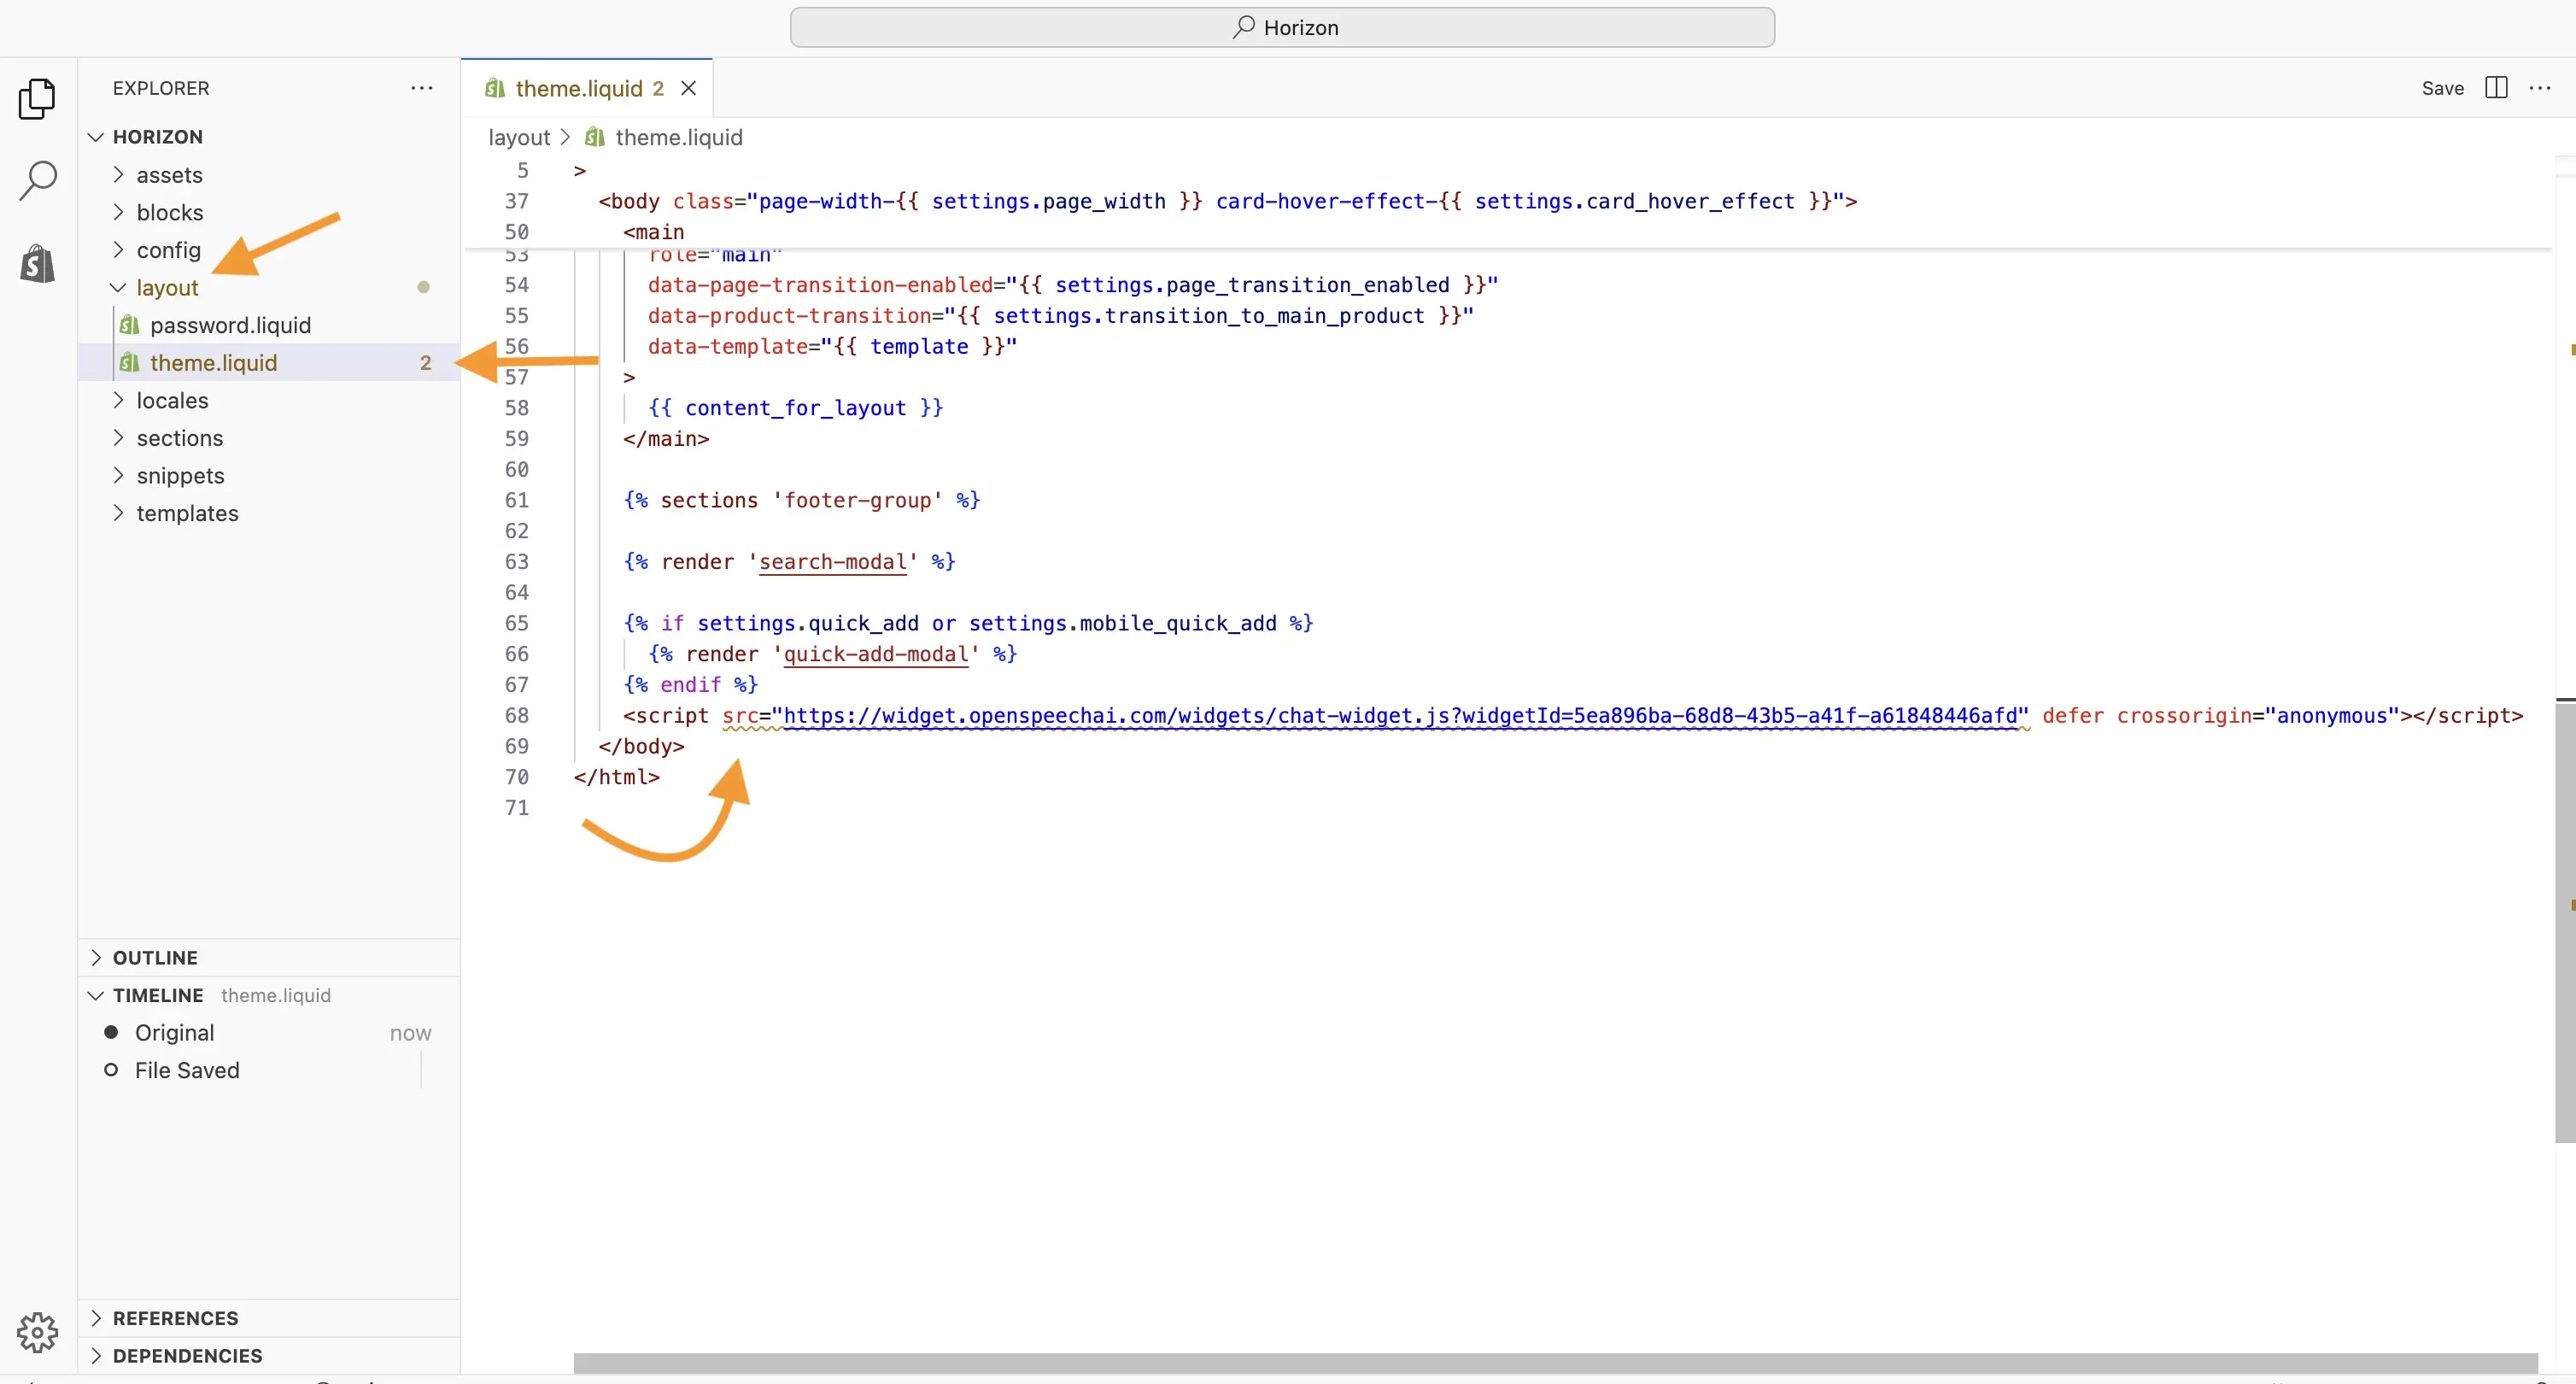Click the EXPLORER panel title
2576x1384 pixels.
pyautogui.click(x=161, y=88)
